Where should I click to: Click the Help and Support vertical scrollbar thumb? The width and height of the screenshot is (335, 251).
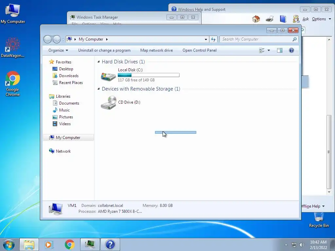point(329,152)
